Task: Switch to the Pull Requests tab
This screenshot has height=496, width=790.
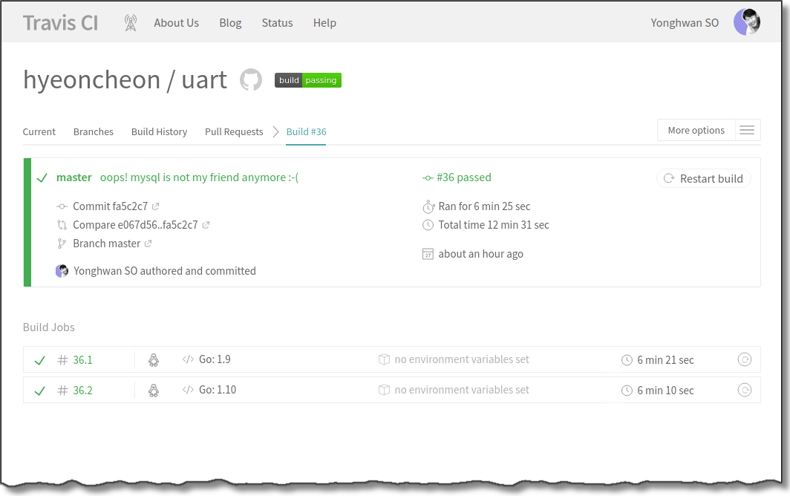Action: pyautogui.click(x=234, y=132)
